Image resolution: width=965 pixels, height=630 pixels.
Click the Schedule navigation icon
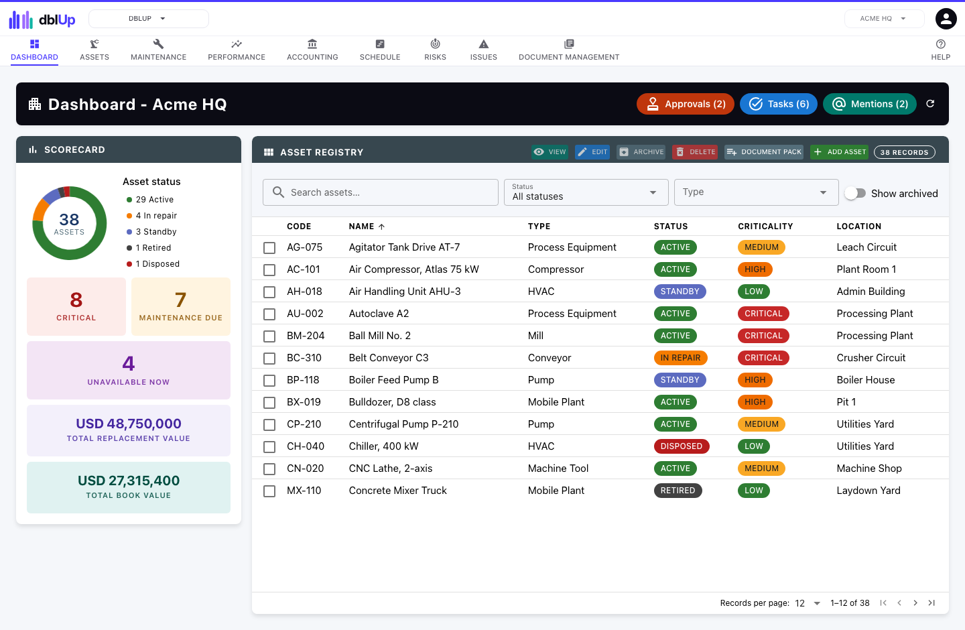380,44
